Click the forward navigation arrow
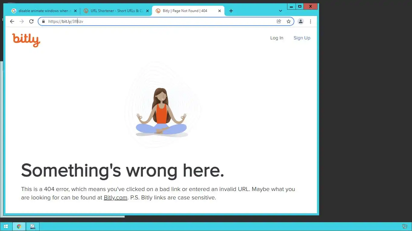Image resolution: width=412 pixels, height=231 pixels. (22, 21)
